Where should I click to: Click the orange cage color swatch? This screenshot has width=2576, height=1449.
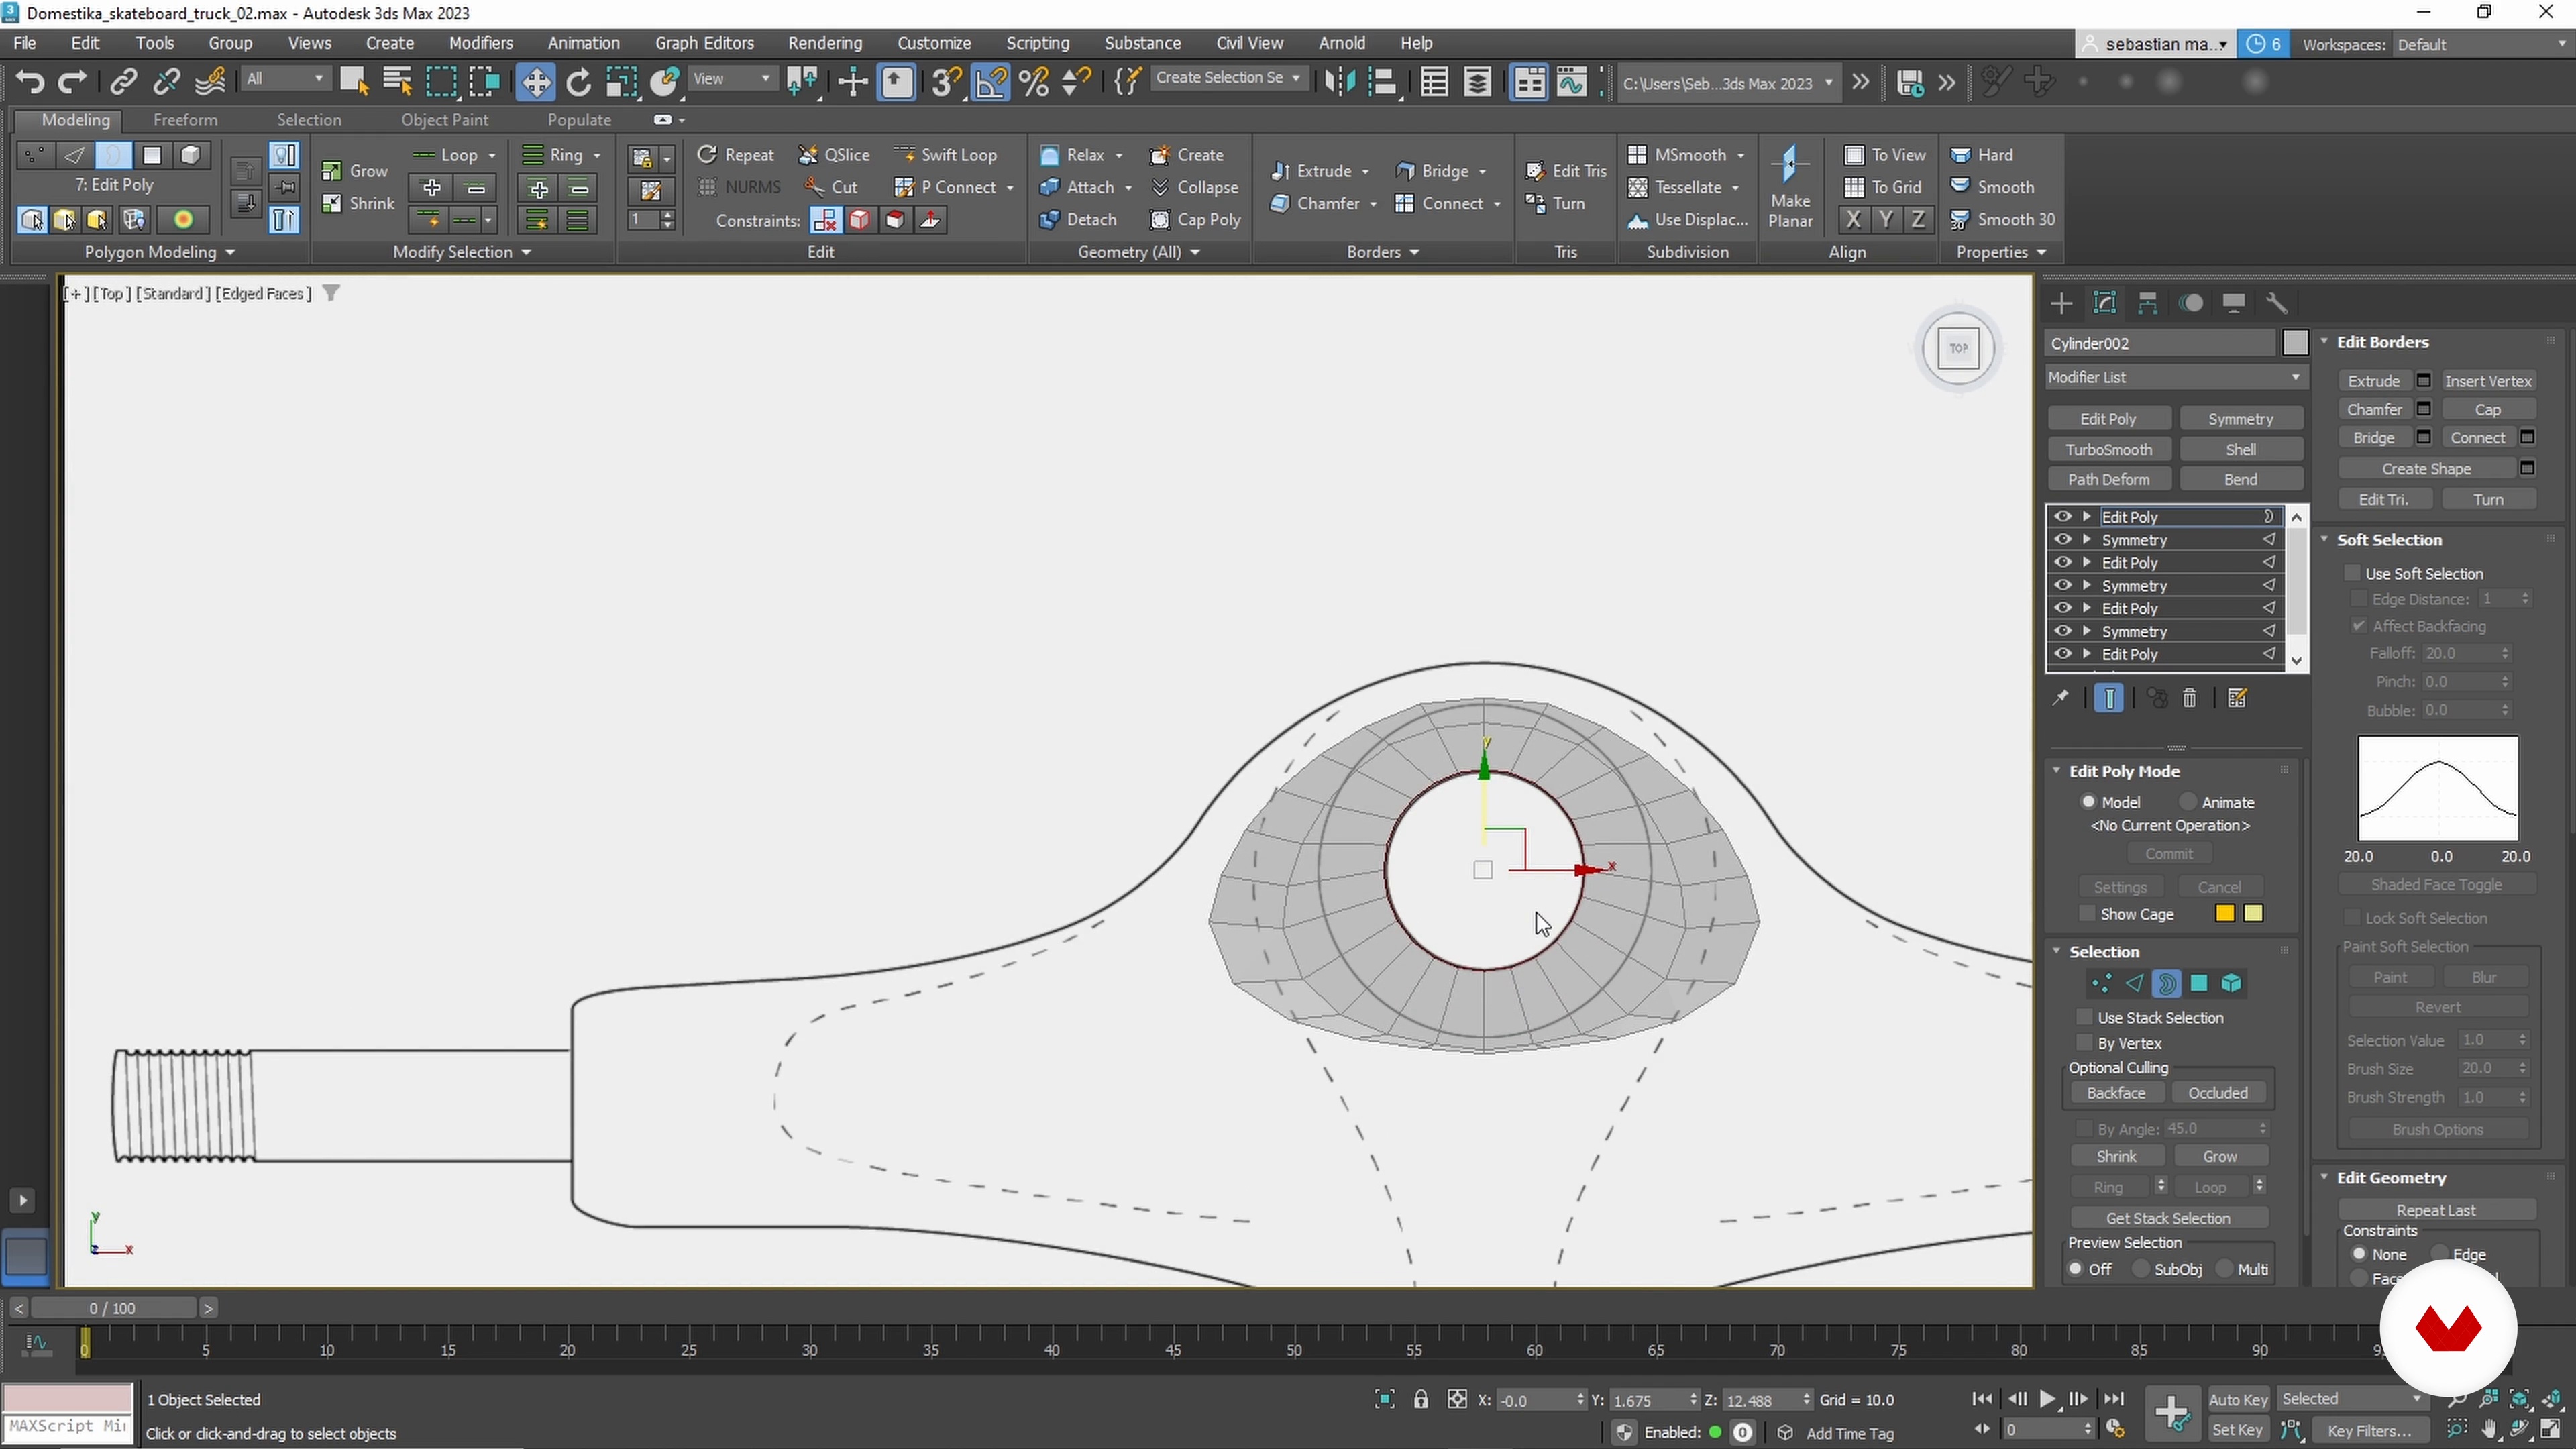tap(2224, 914)
